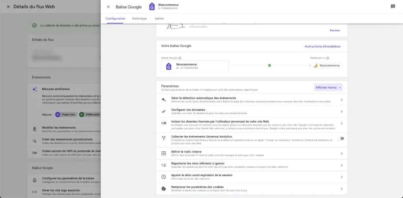This screenshot has height=198, width=403.
Task: Open Répertorier les sites référents à ignorer
Action: pos(252,165)
